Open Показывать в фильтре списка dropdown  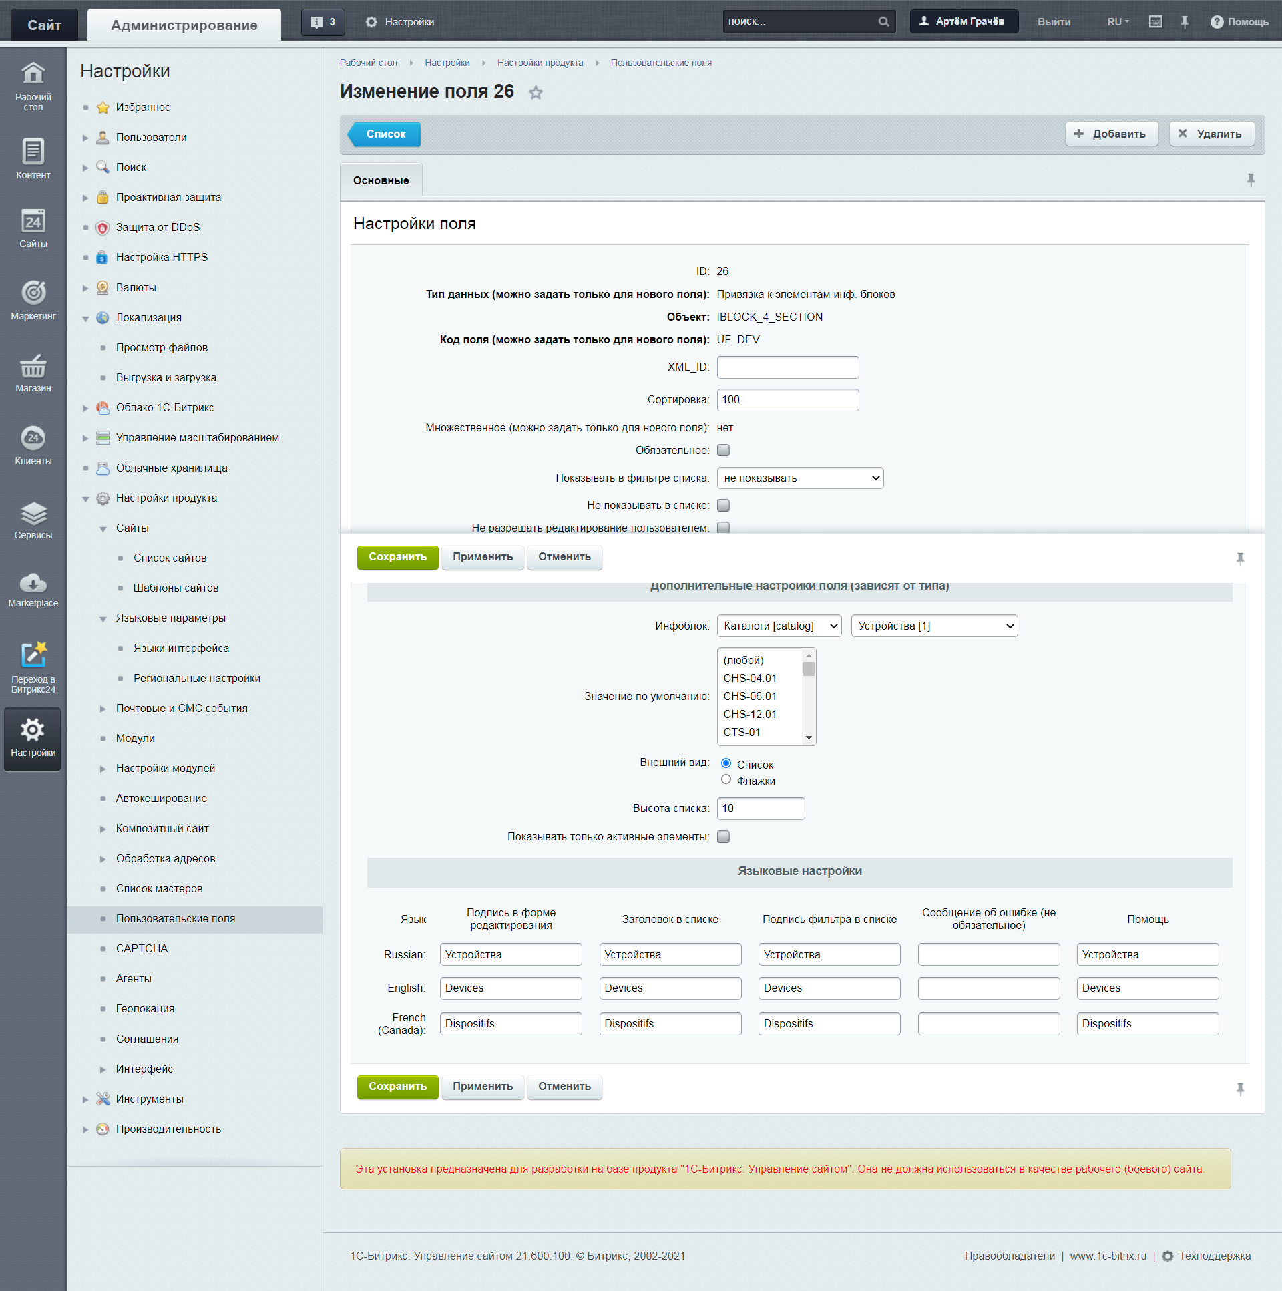[800, 478]
